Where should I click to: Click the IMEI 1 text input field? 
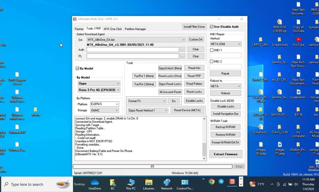coord(225,55)
